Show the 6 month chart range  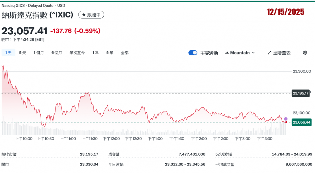[57, 53]
